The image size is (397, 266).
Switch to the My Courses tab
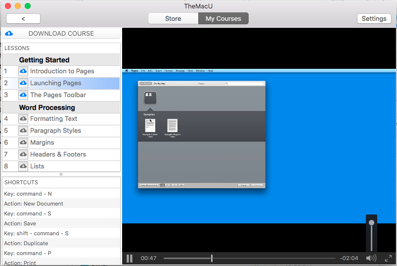pos(223,18)
